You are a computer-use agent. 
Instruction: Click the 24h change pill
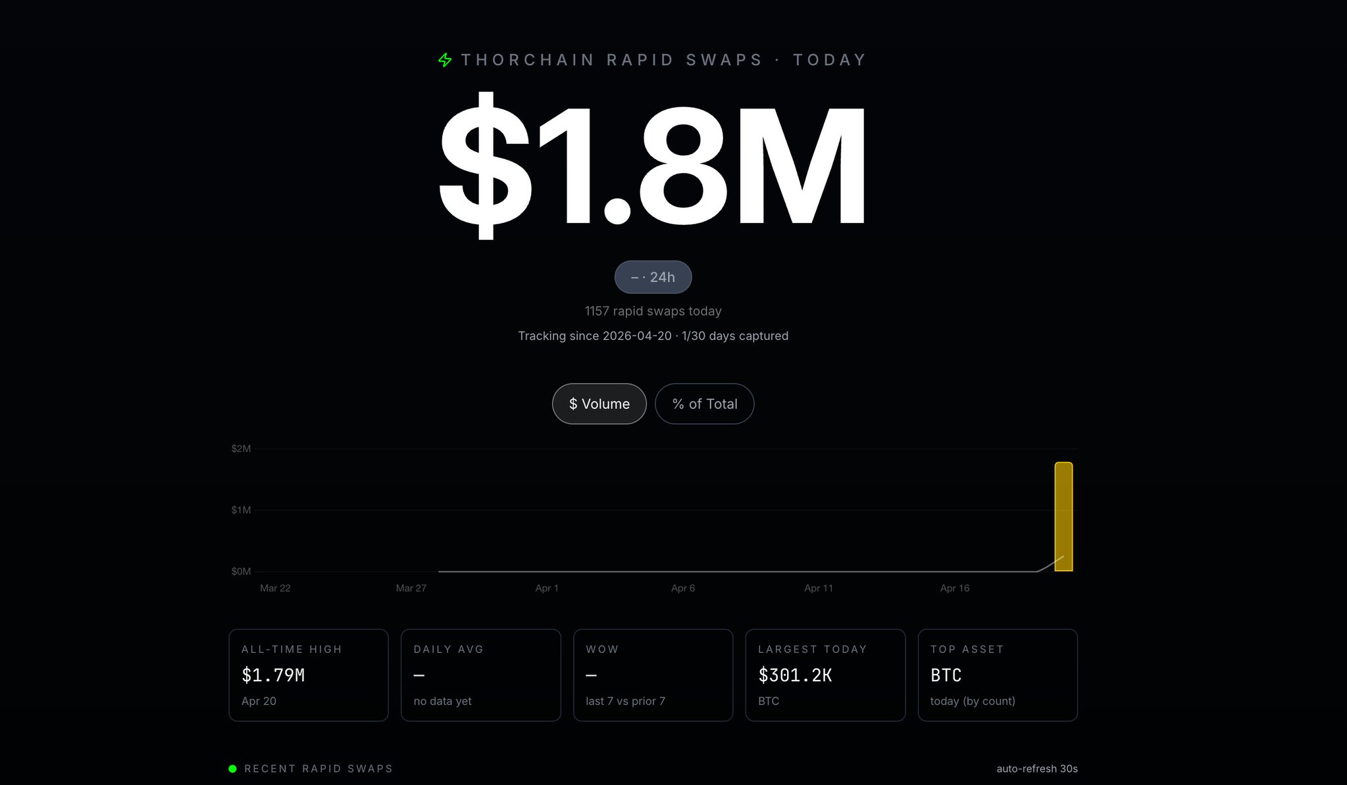pos(653,277)
